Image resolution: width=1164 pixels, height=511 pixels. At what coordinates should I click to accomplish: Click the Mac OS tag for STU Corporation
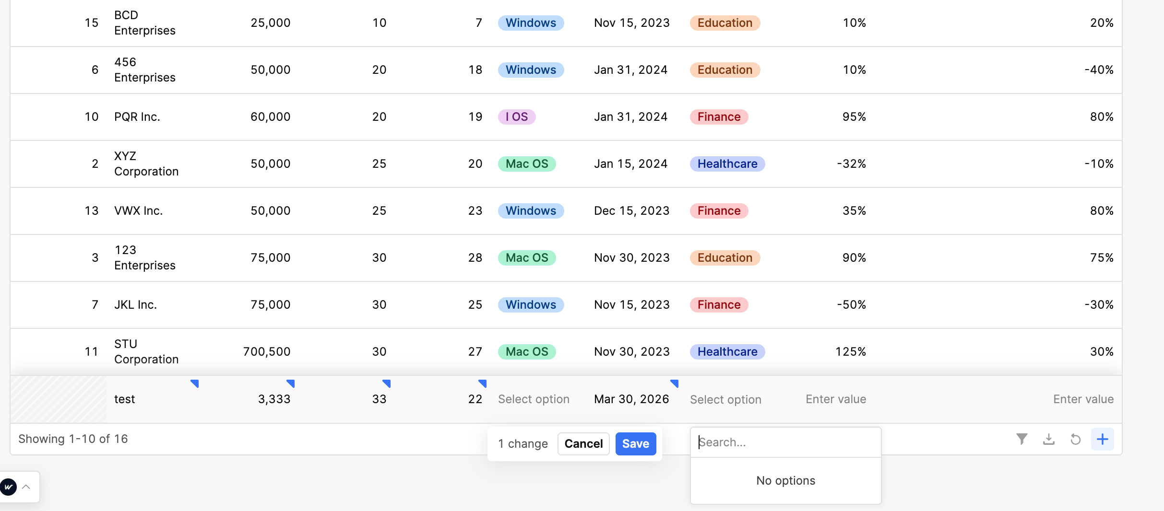tap(527, 352)
